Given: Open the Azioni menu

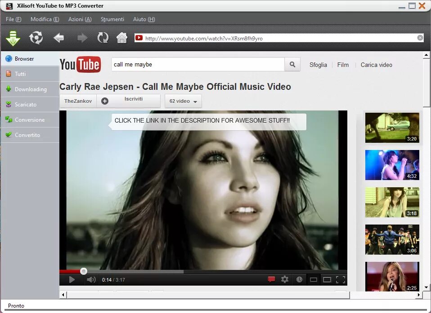Looking at the screenshot, I should click(x=80, y=19).
